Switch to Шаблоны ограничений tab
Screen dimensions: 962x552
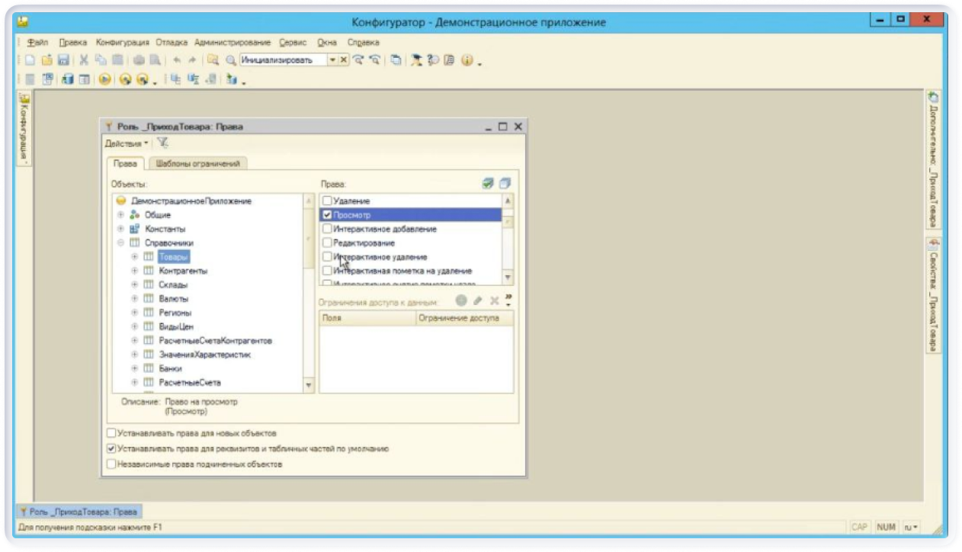click(x=197, y=163)
